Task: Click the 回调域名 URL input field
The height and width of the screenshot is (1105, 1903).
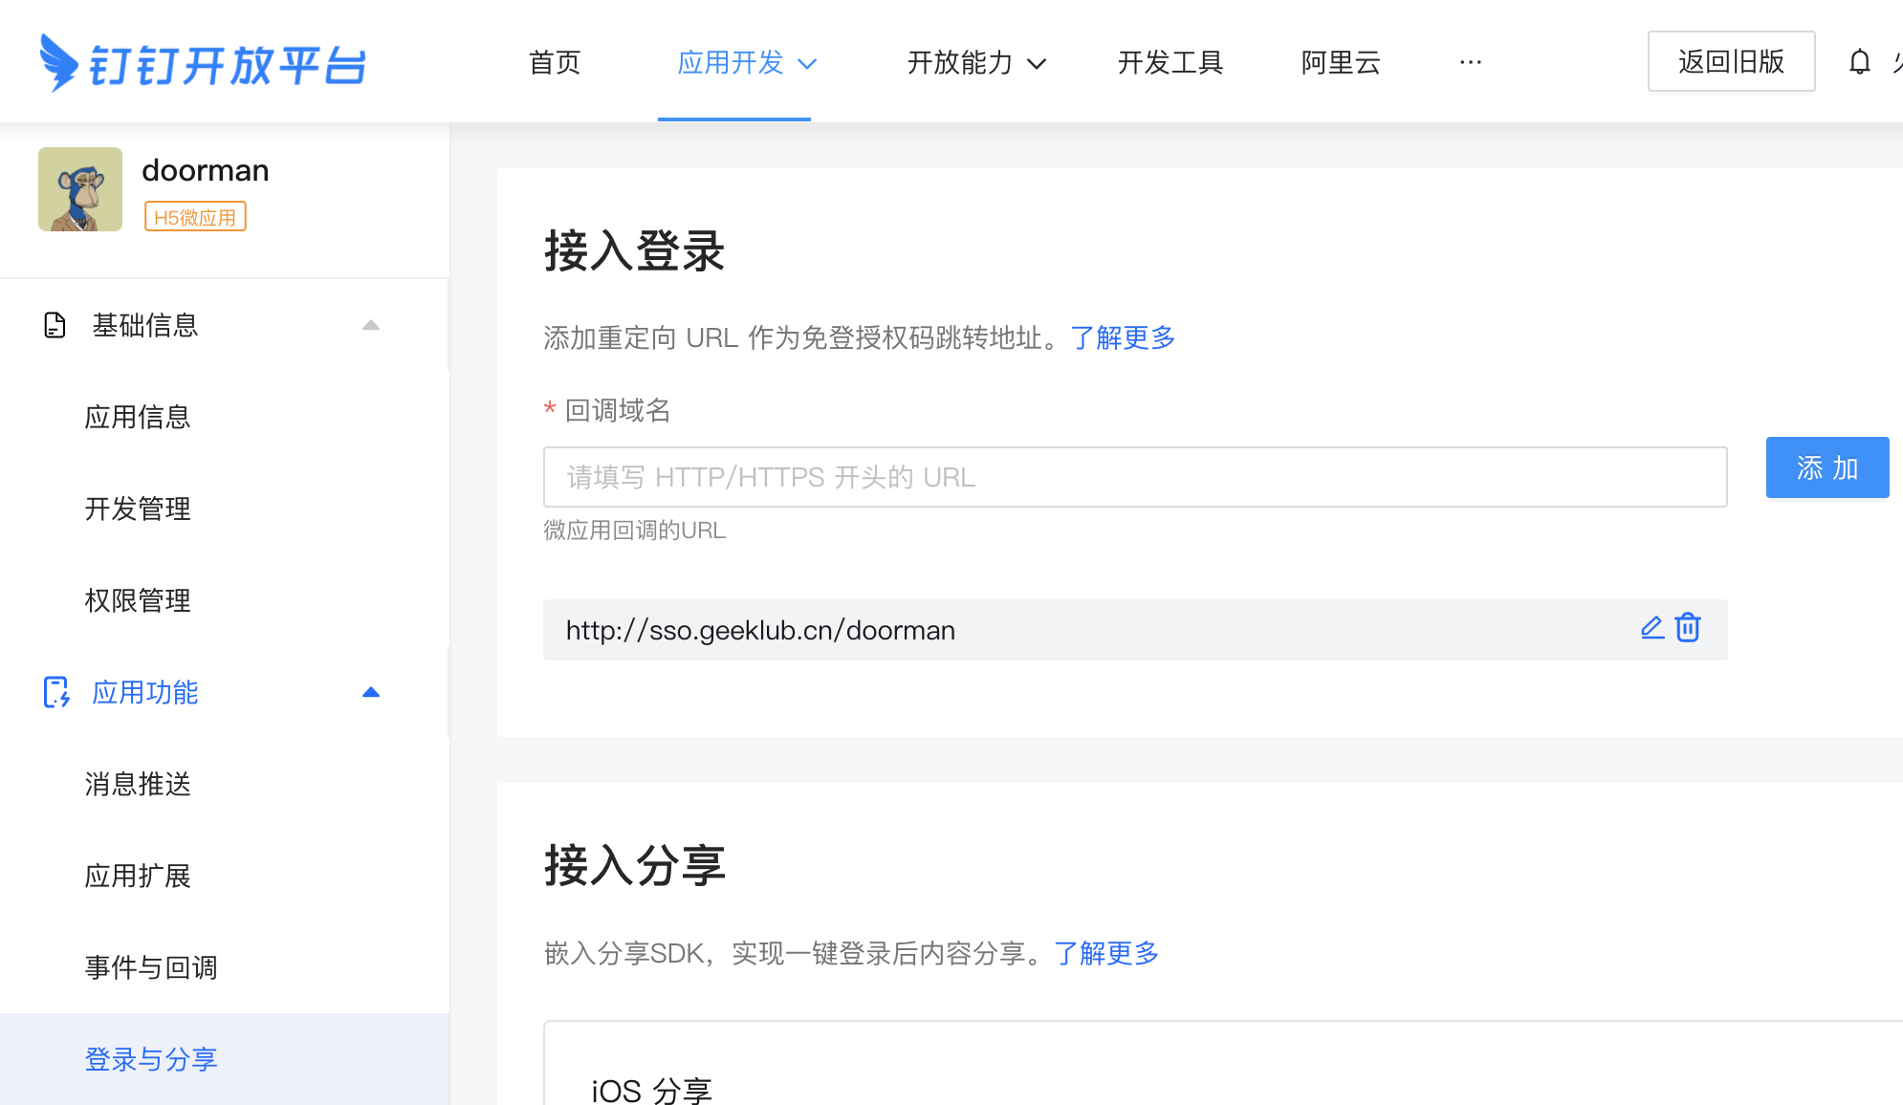Action: coord(1134,477)
